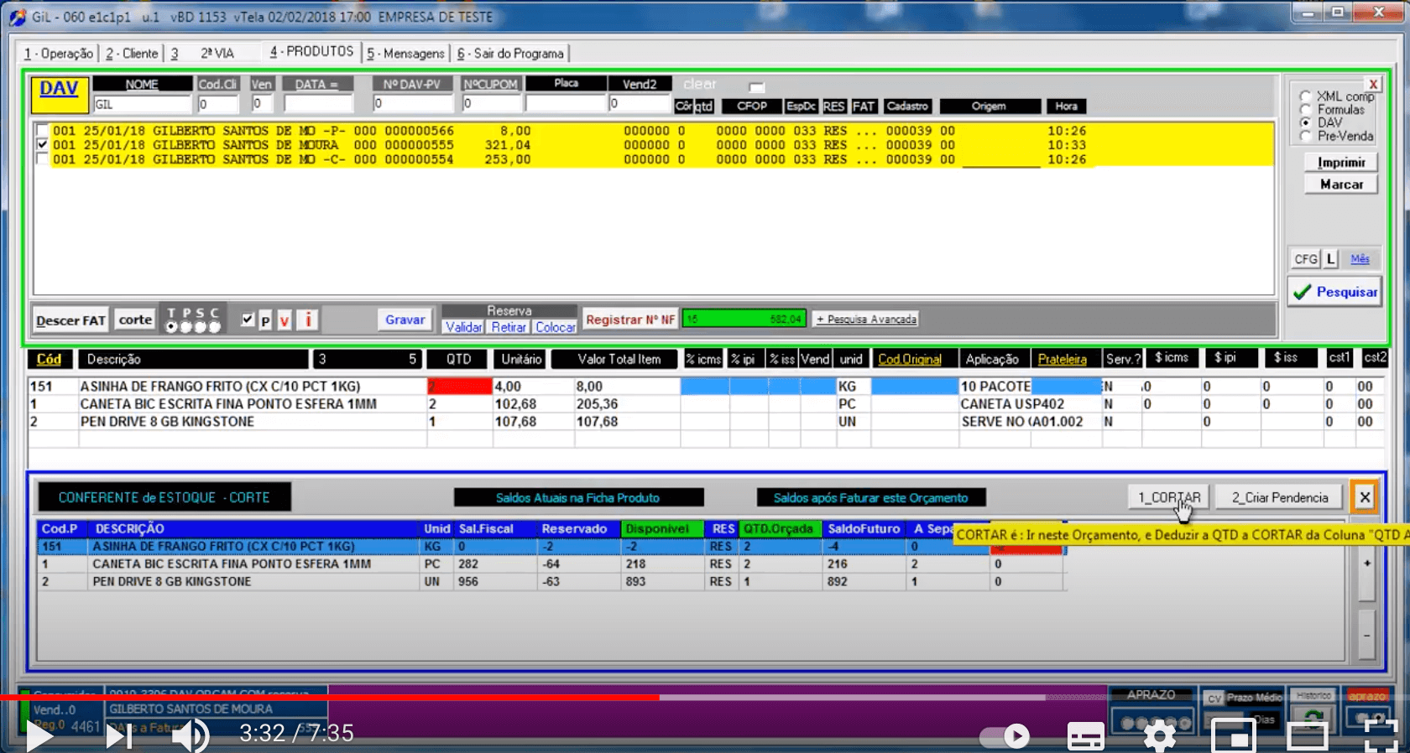Screen dimensions: 1410x753
Task: Click the Gravar button
Action: [x=405, y=319]
